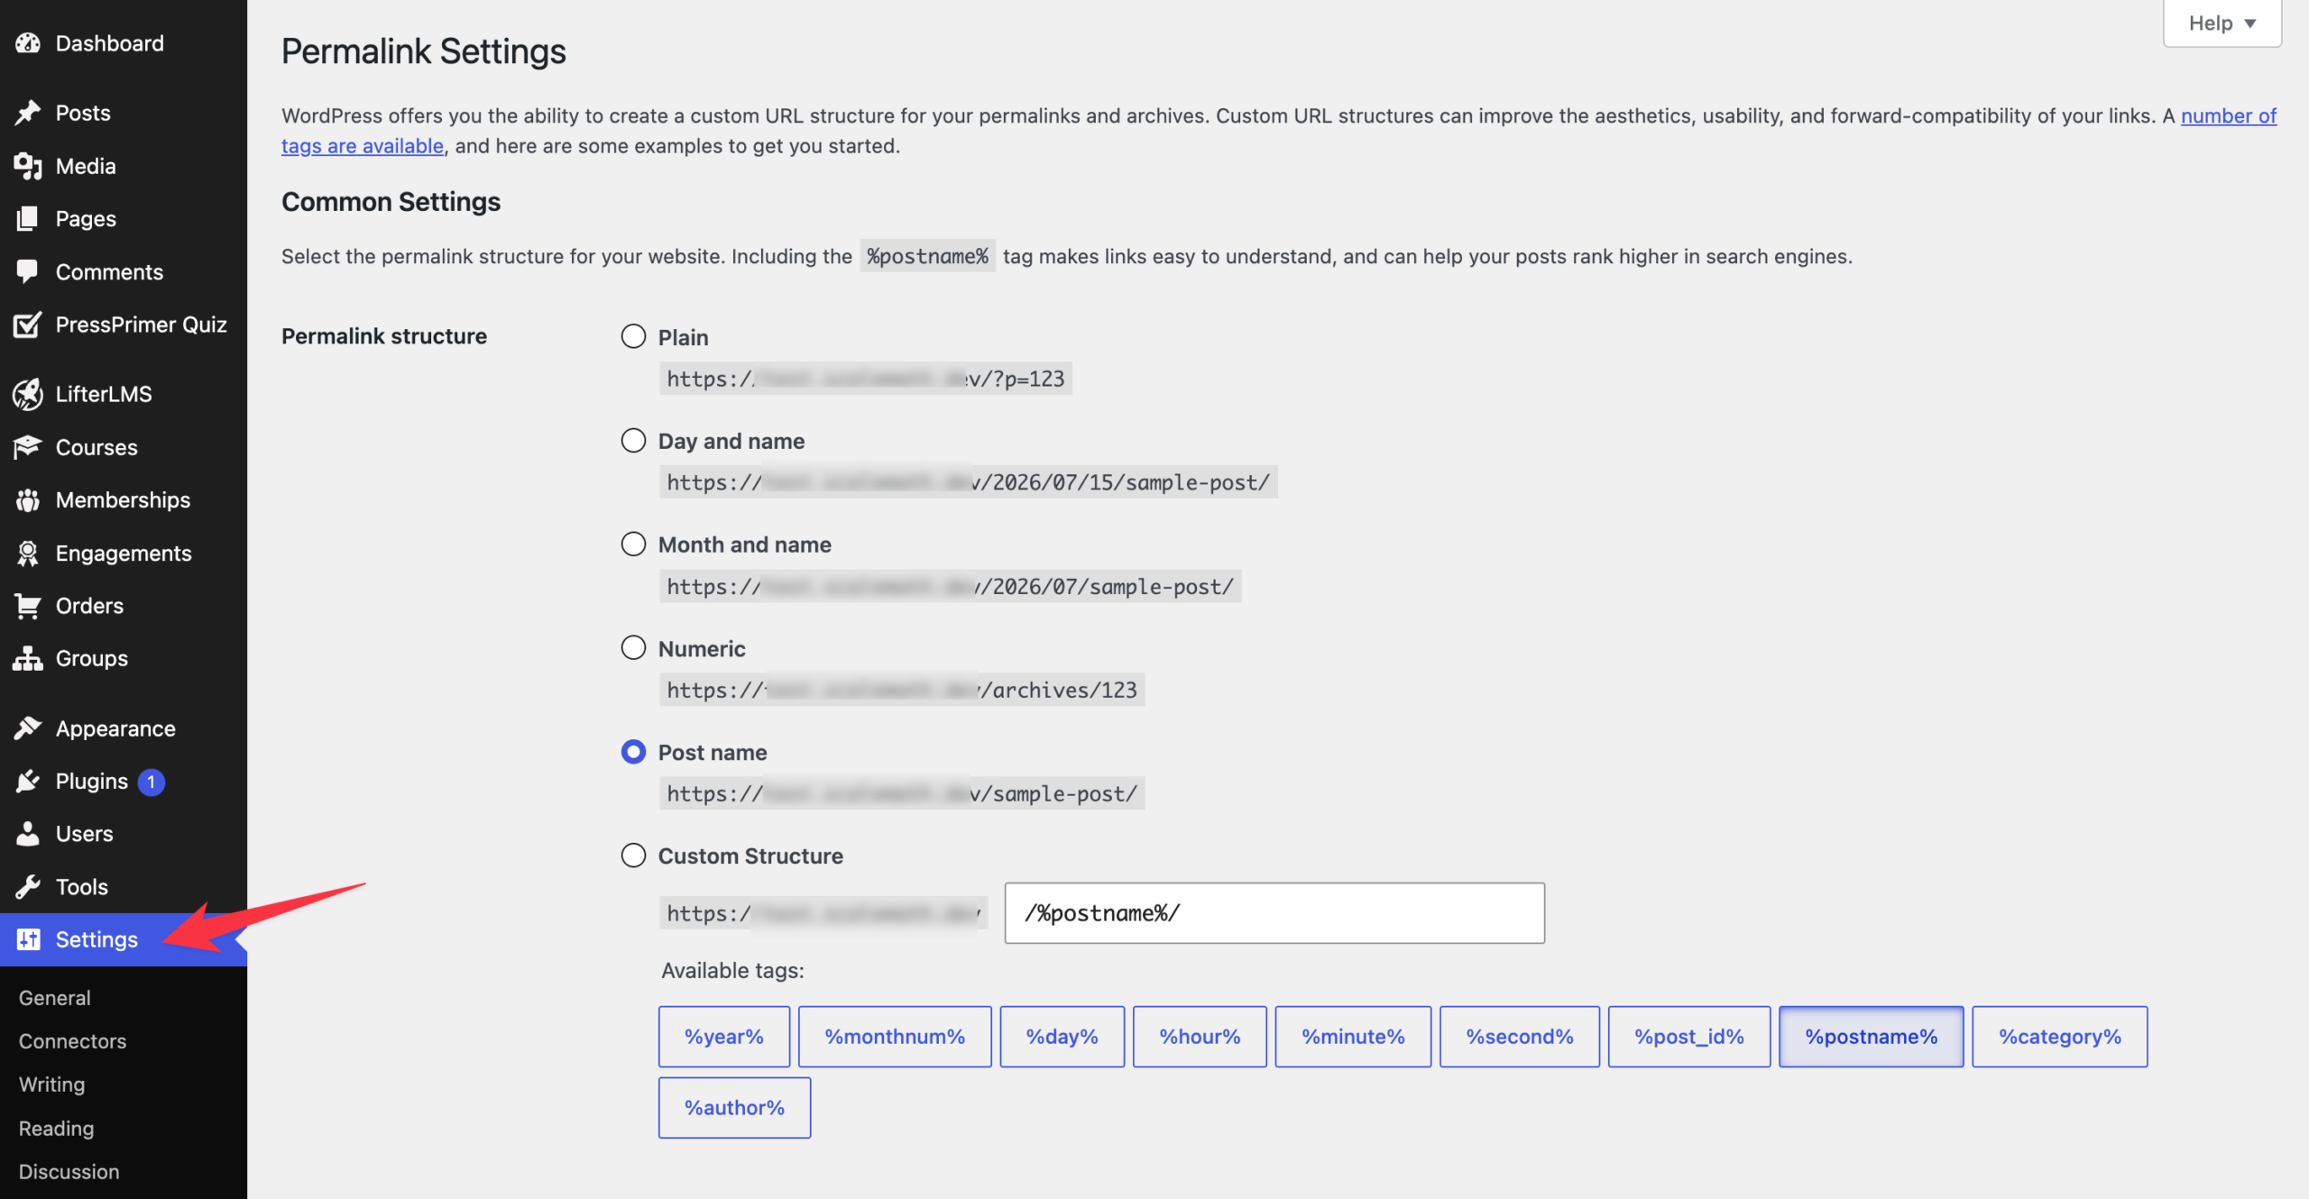Image resolution: width=2309 pixels, height=1199 pixels.
Task: Click the example URL ending /2026/07/sample-post/
Action: (951, 586)
